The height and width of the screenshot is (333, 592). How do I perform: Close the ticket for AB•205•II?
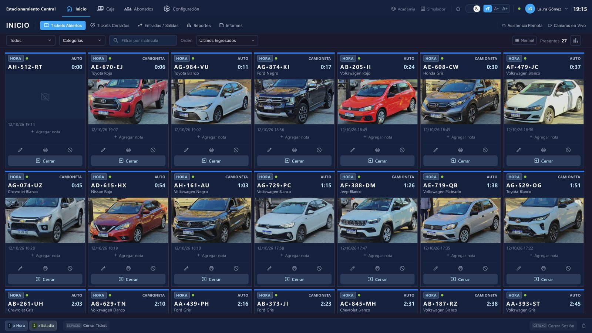click(377, 161)
